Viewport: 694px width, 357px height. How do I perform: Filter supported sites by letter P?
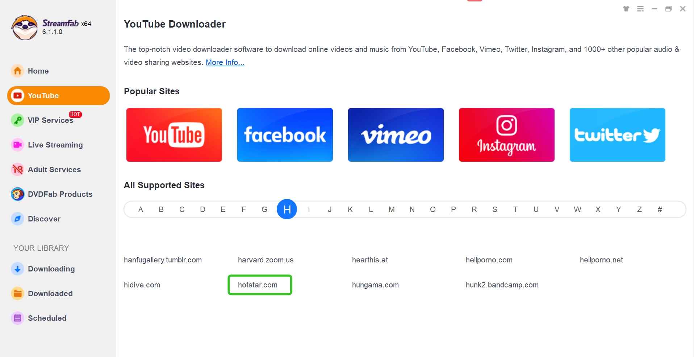(x=453, y=209)
